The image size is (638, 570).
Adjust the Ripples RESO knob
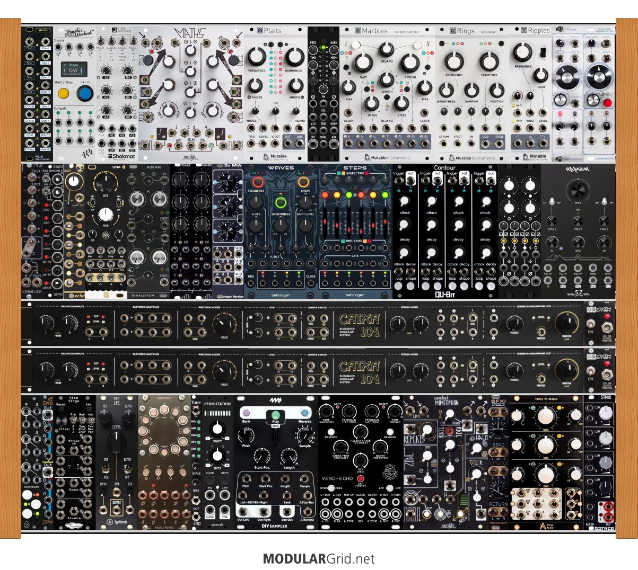[x=541, y=75]
